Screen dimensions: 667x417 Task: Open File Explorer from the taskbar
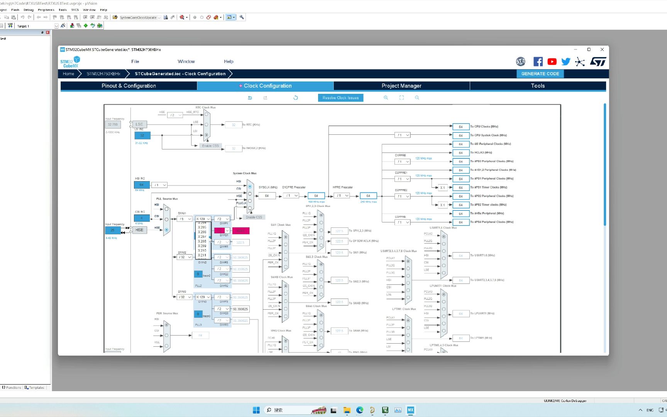[x=347, y=410]
